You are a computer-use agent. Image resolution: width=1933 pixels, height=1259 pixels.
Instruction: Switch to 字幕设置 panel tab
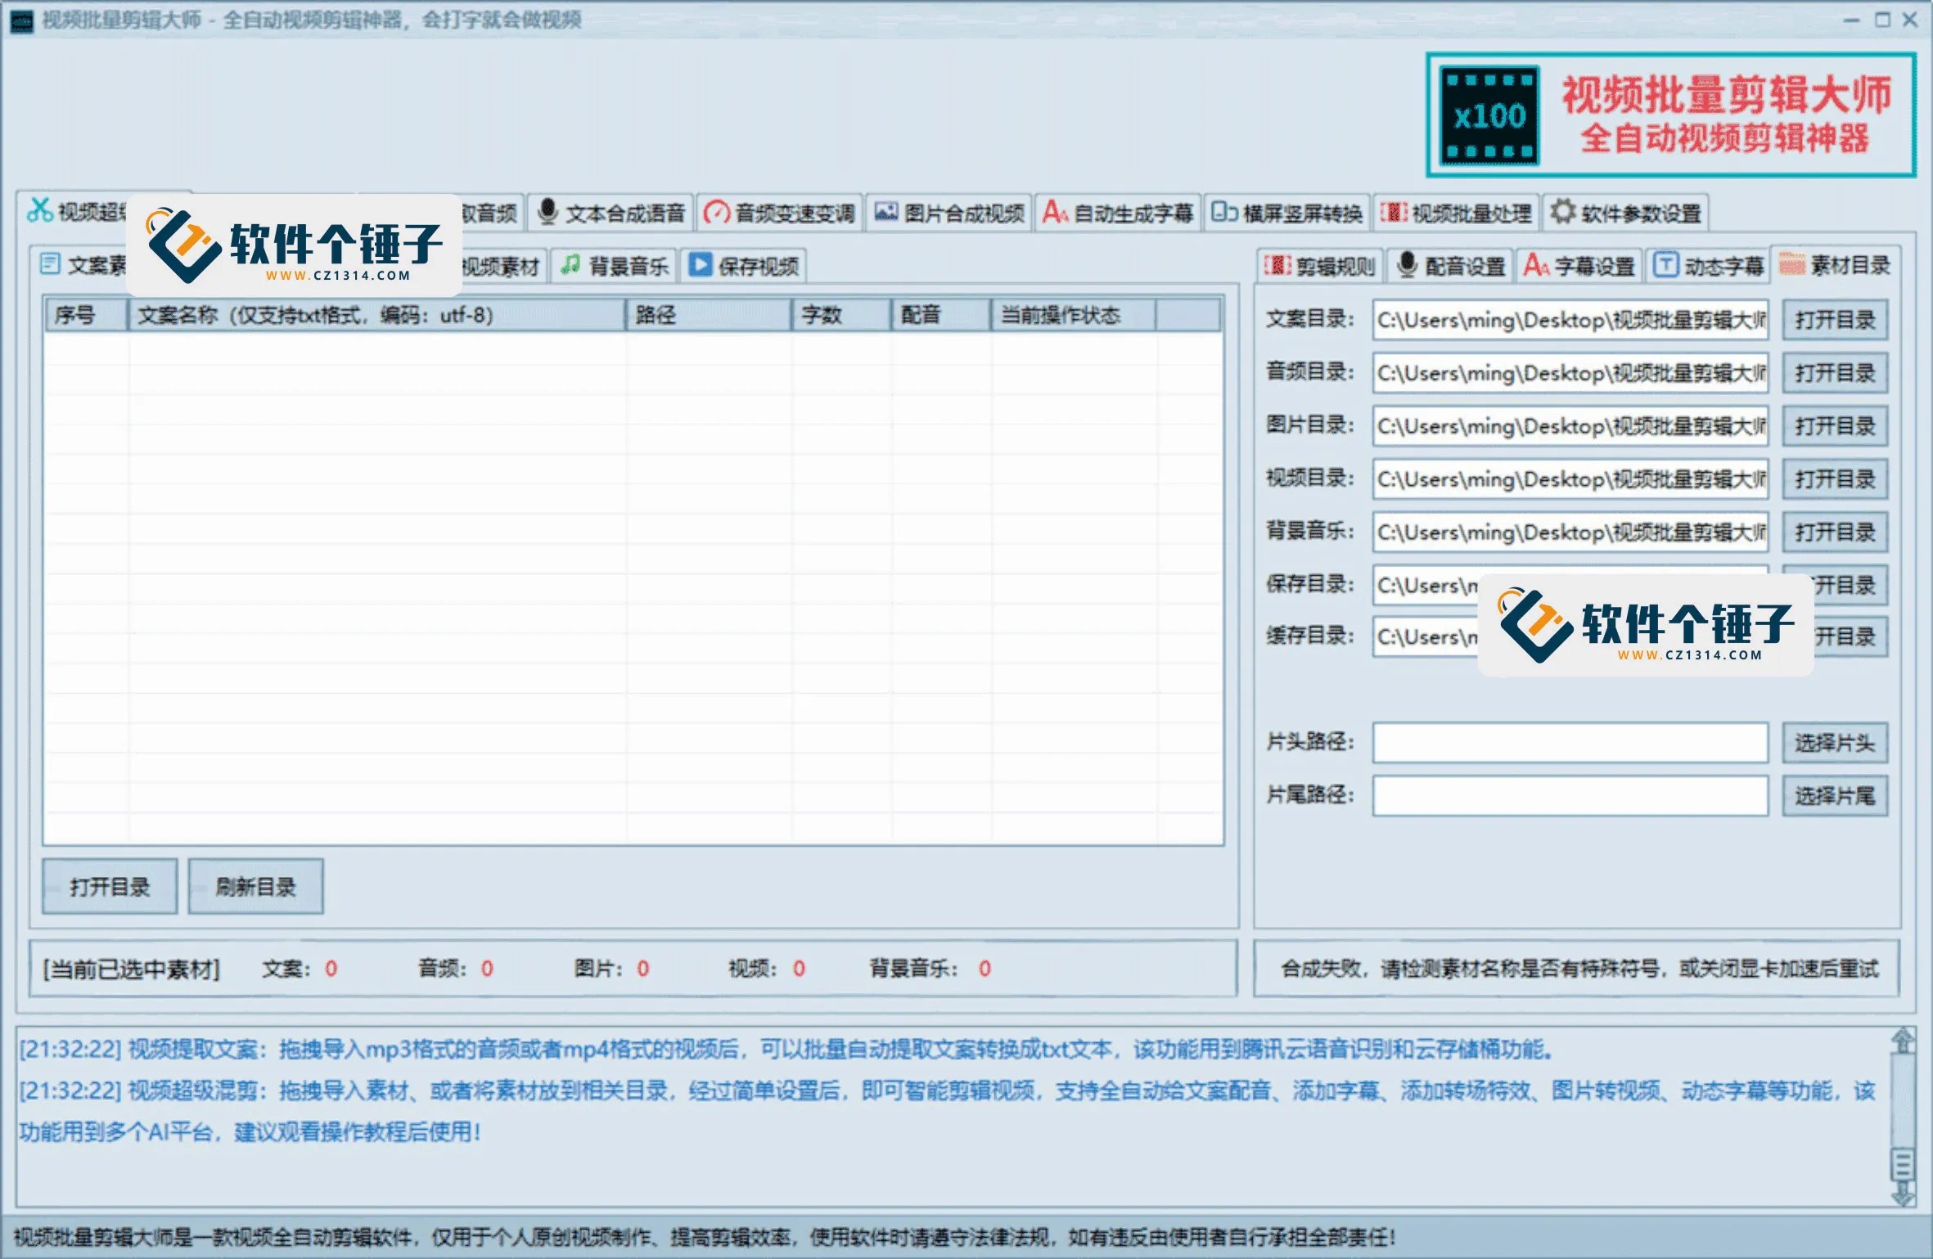point(1579,266)
